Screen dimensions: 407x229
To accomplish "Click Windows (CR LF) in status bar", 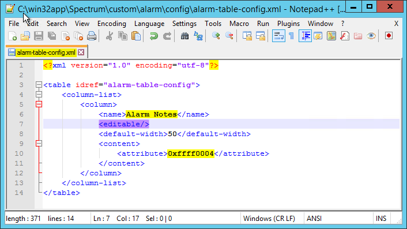I will [x=269, y=219].
